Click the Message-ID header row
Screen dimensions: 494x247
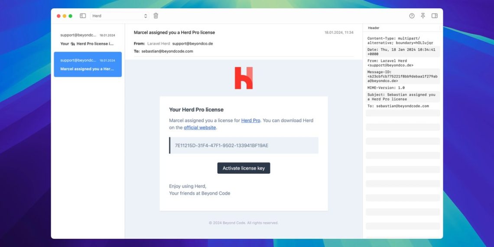[402, 76]
